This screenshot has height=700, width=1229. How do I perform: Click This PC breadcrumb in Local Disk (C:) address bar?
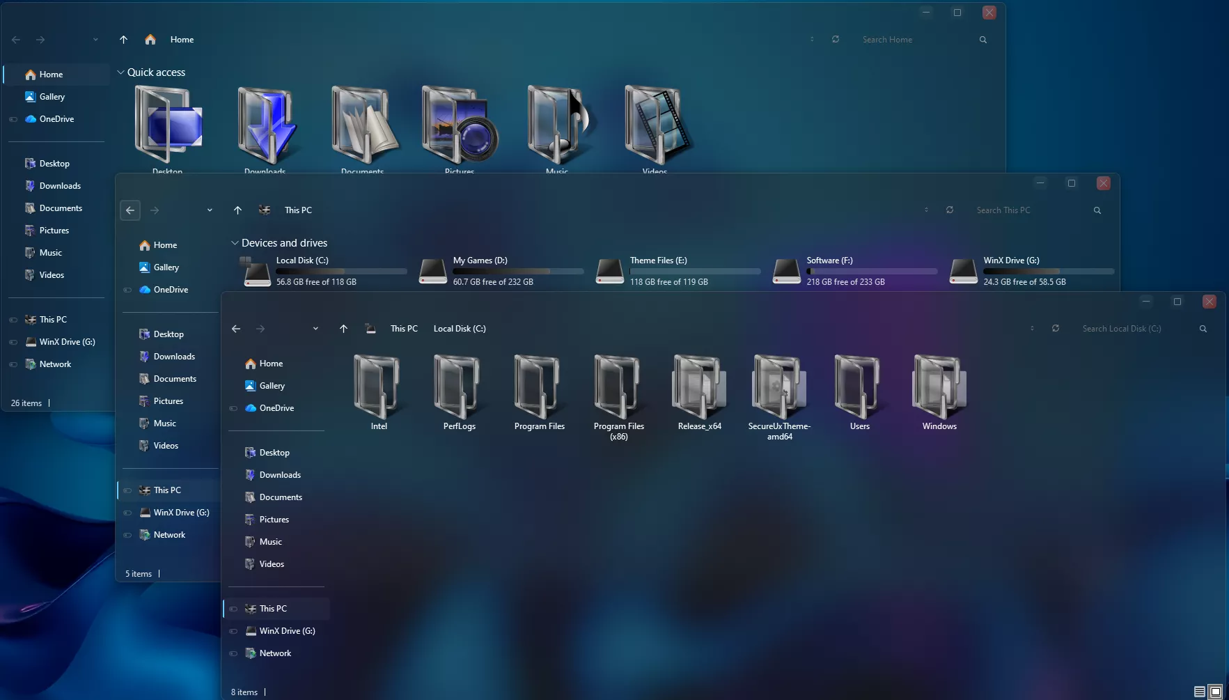(404, 329)
